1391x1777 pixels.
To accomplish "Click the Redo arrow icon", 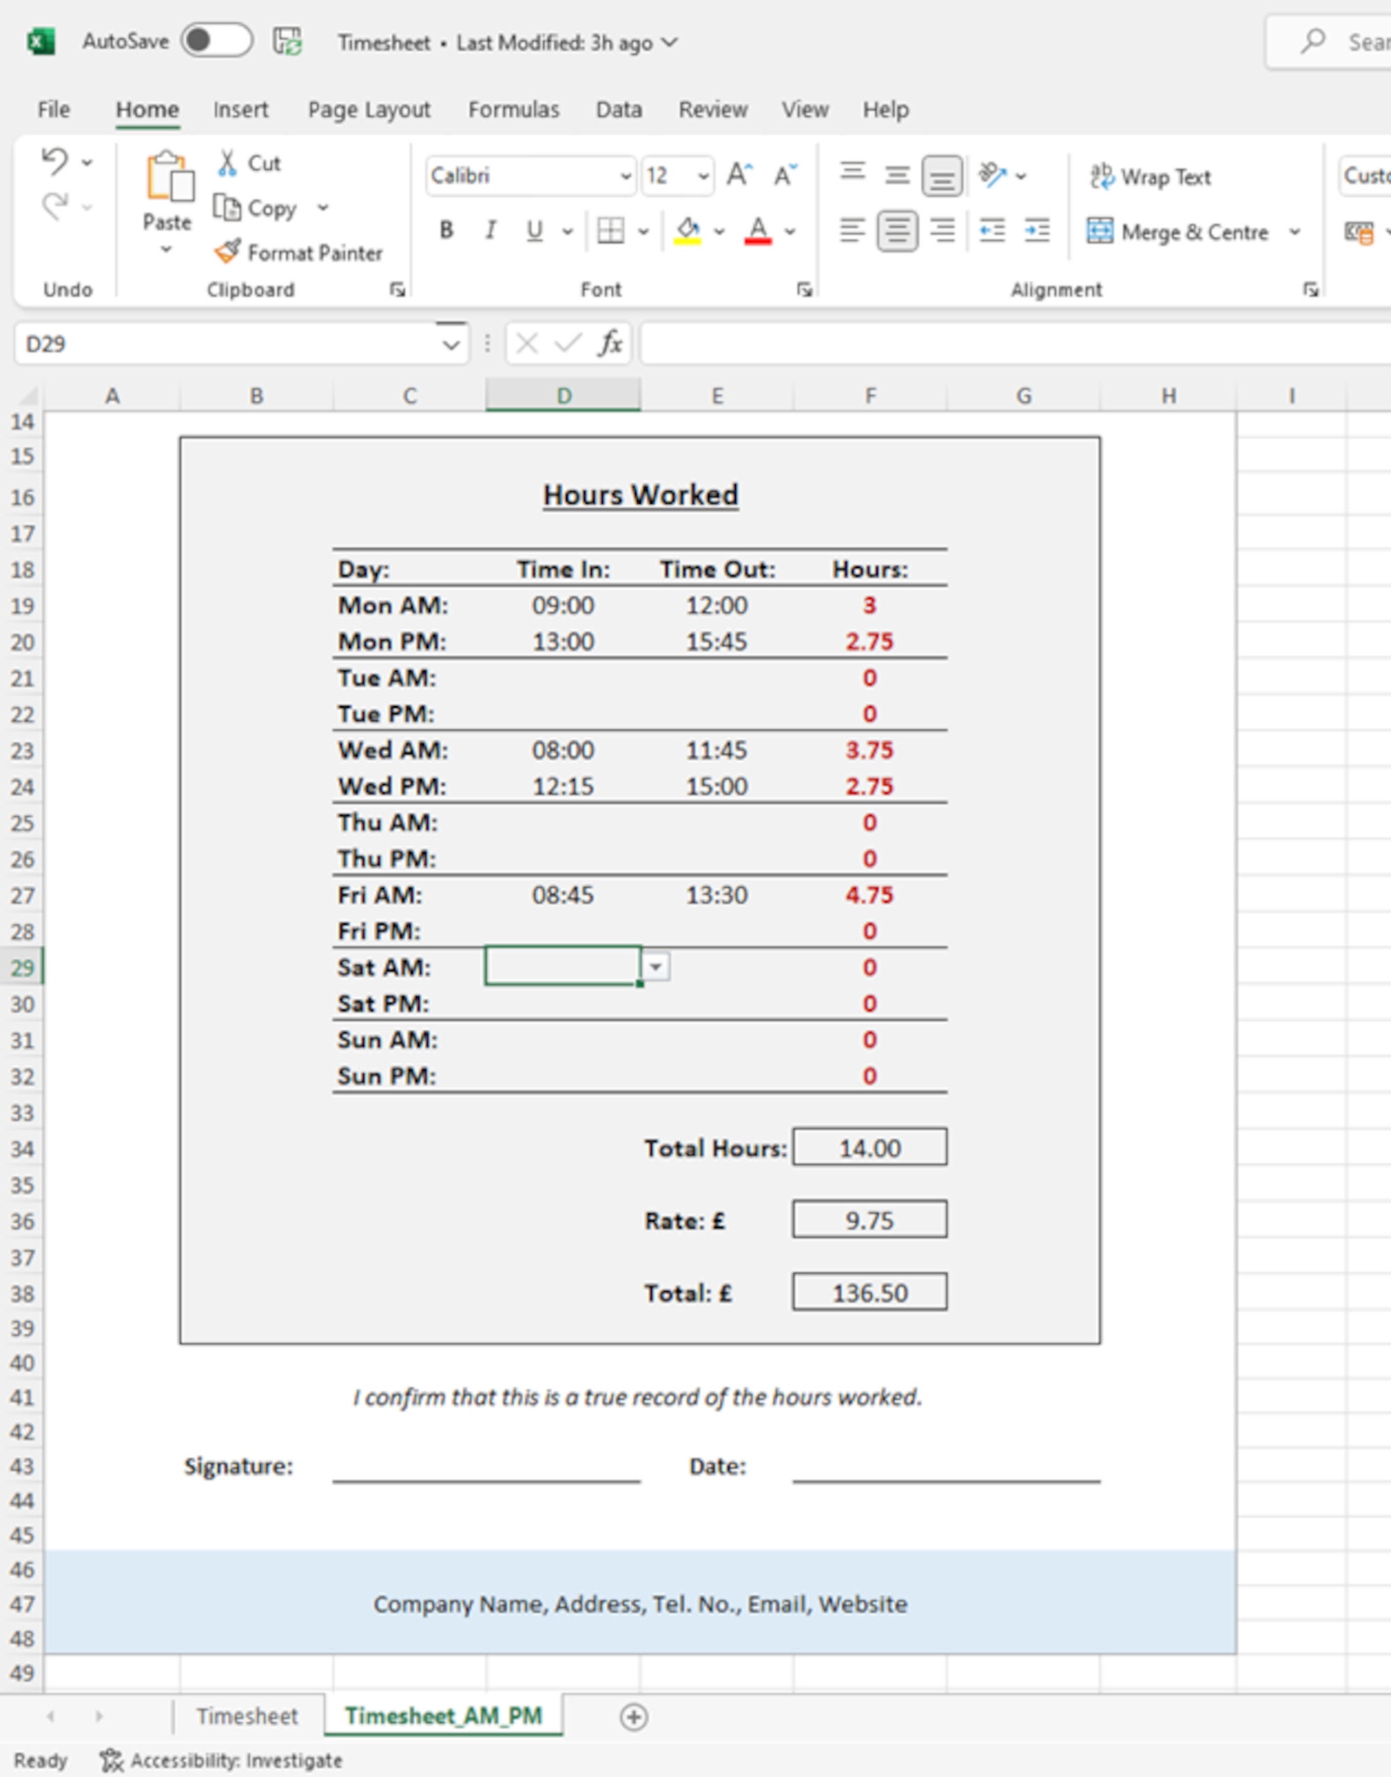I will coord(54,207).
